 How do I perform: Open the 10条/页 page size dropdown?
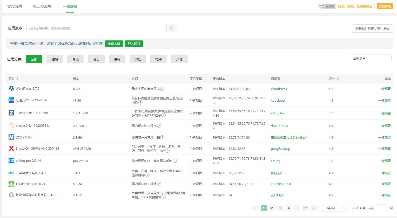point(335,208)
